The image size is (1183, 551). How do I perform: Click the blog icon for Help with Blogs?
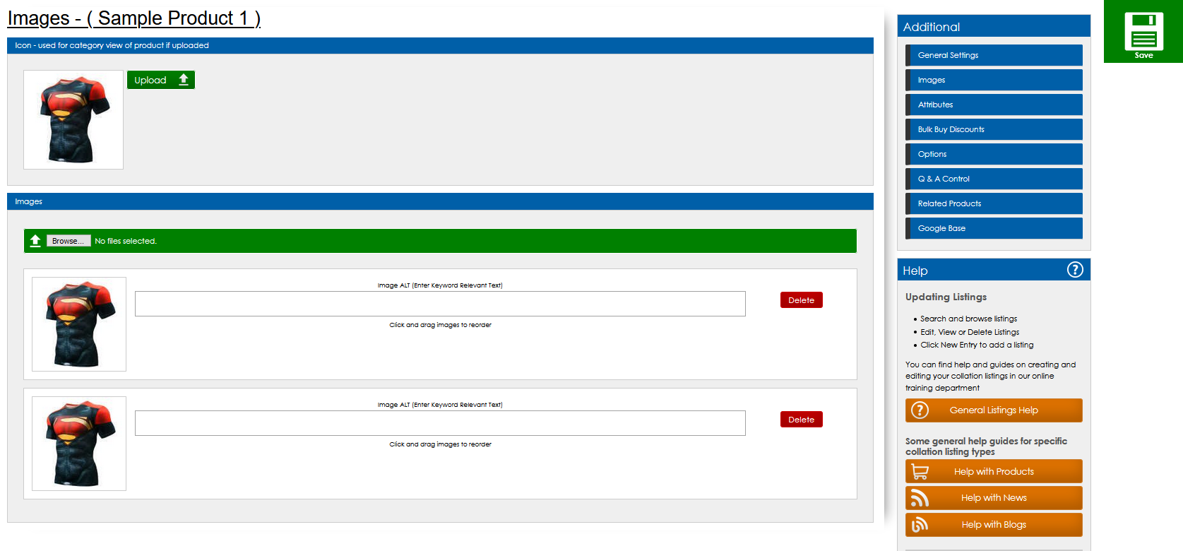tap(920, 525)
